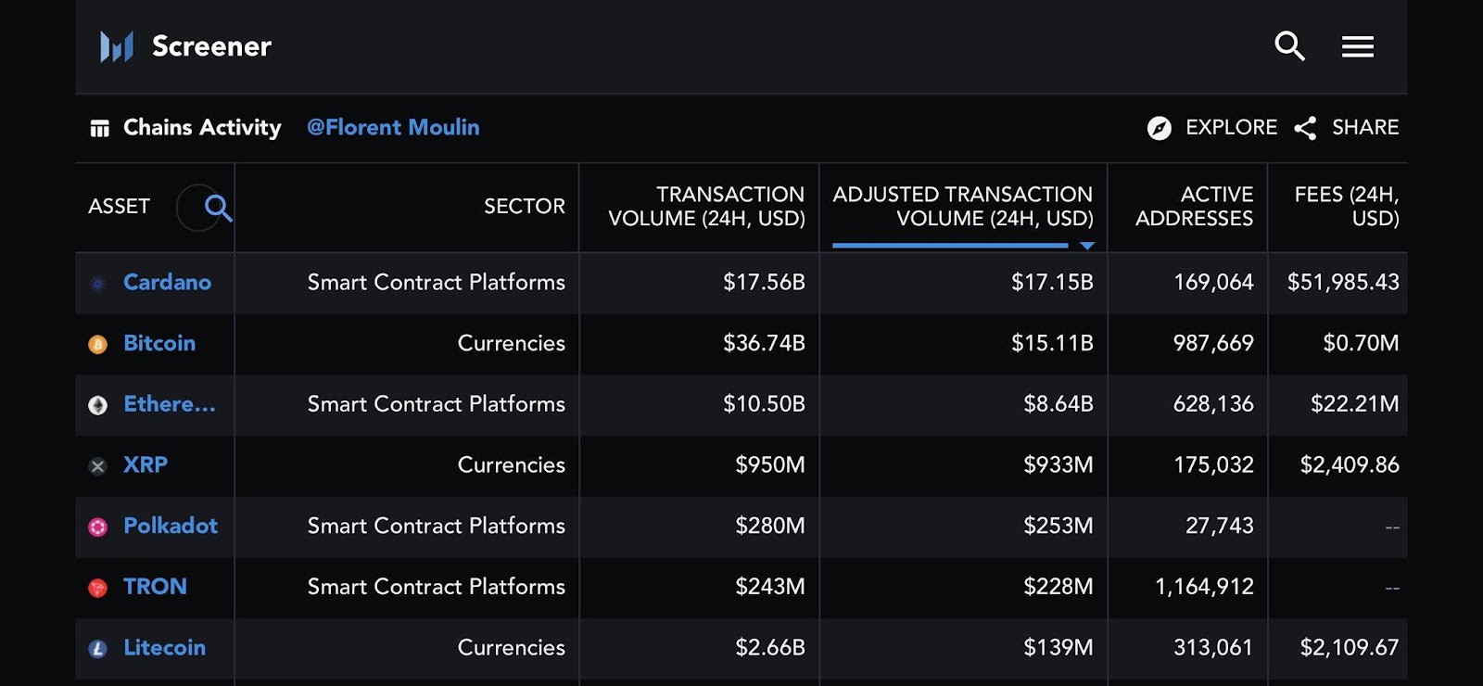
Task: Click the Bitcoin coin icon
Action: pyautogui.click(x=97, y=344)
